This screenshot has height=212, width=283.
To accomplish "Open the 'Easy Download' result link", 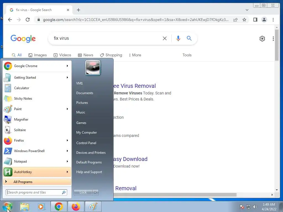I will click(x=130, y=159).
